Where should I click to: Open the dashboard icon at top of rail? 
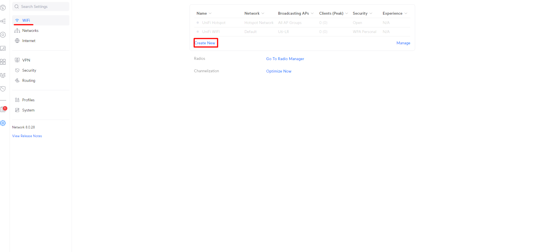coord(3,8)
